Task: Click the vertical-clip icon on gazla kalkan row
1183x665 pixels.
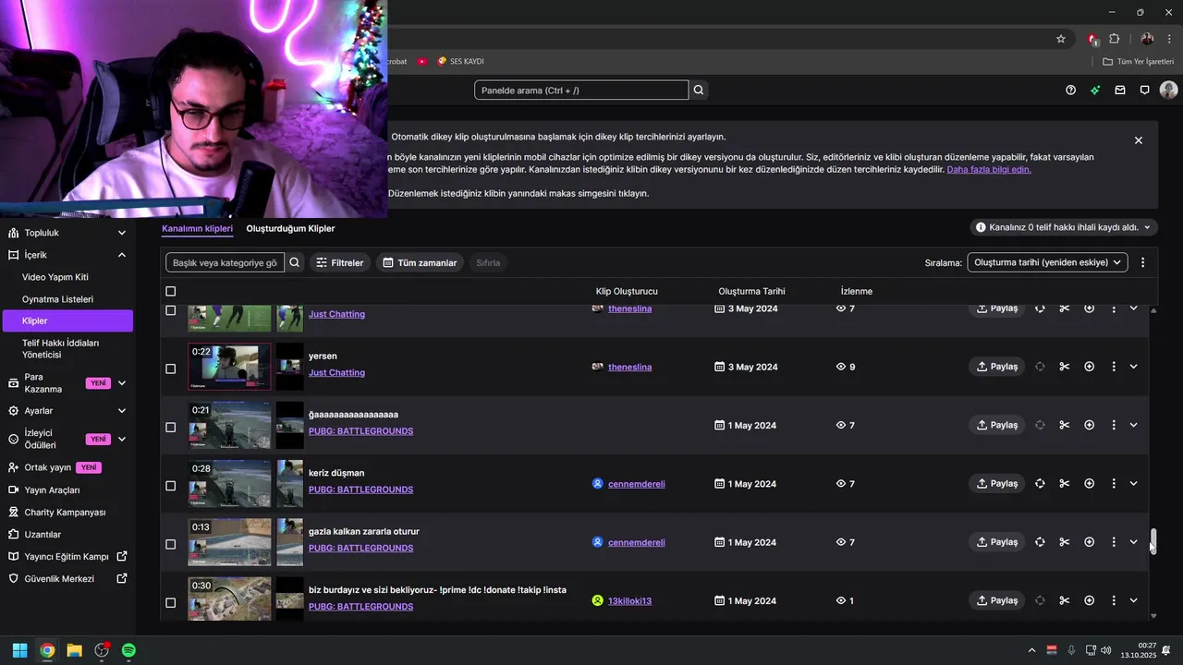Action: [x=1040, y=542]
